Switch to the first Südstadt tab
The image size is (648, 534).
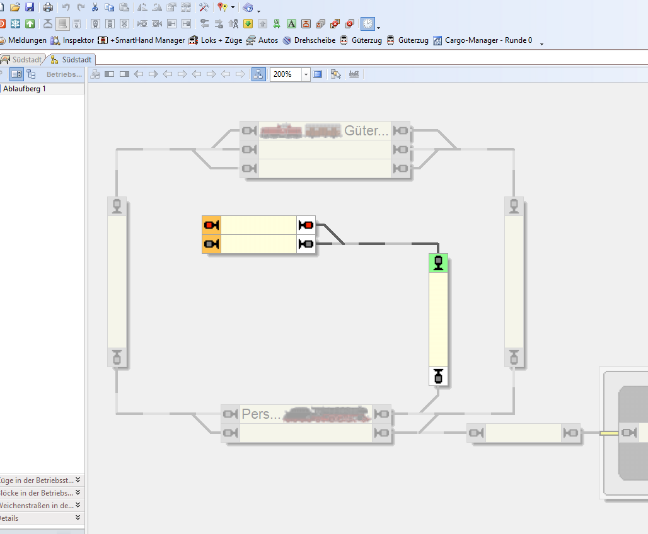coord(23,59)
